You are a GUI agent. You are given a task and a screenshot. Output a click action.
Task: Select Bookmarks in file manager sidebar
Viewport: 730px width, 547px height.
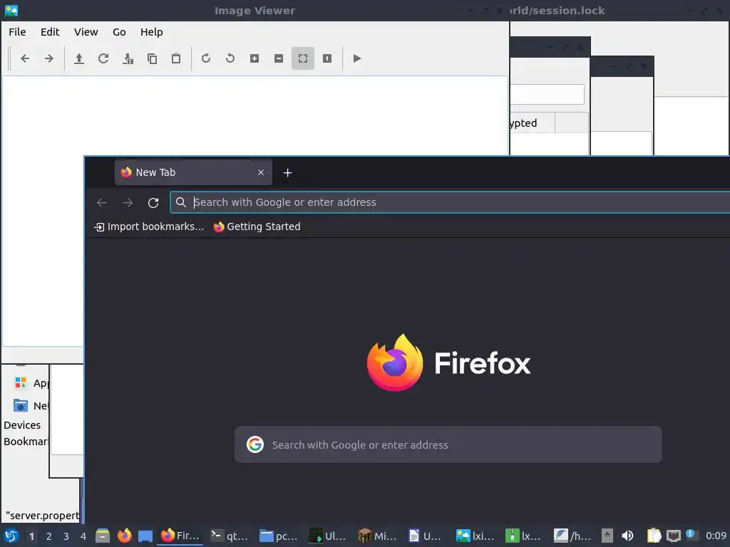point(25,442)
